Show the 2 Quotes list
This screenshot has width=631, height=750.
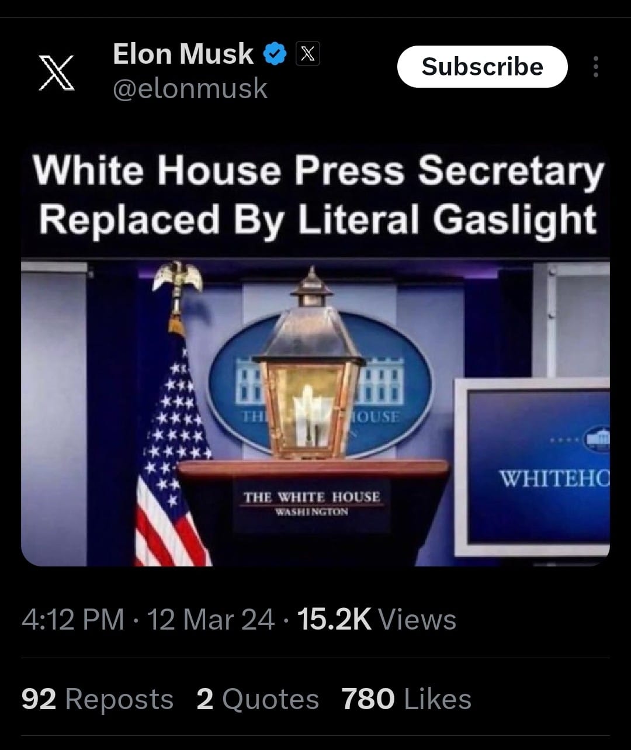coord(258,699)
